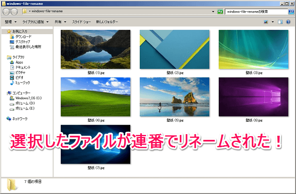Expand the view options dropdown arrow

click(273, 22)
